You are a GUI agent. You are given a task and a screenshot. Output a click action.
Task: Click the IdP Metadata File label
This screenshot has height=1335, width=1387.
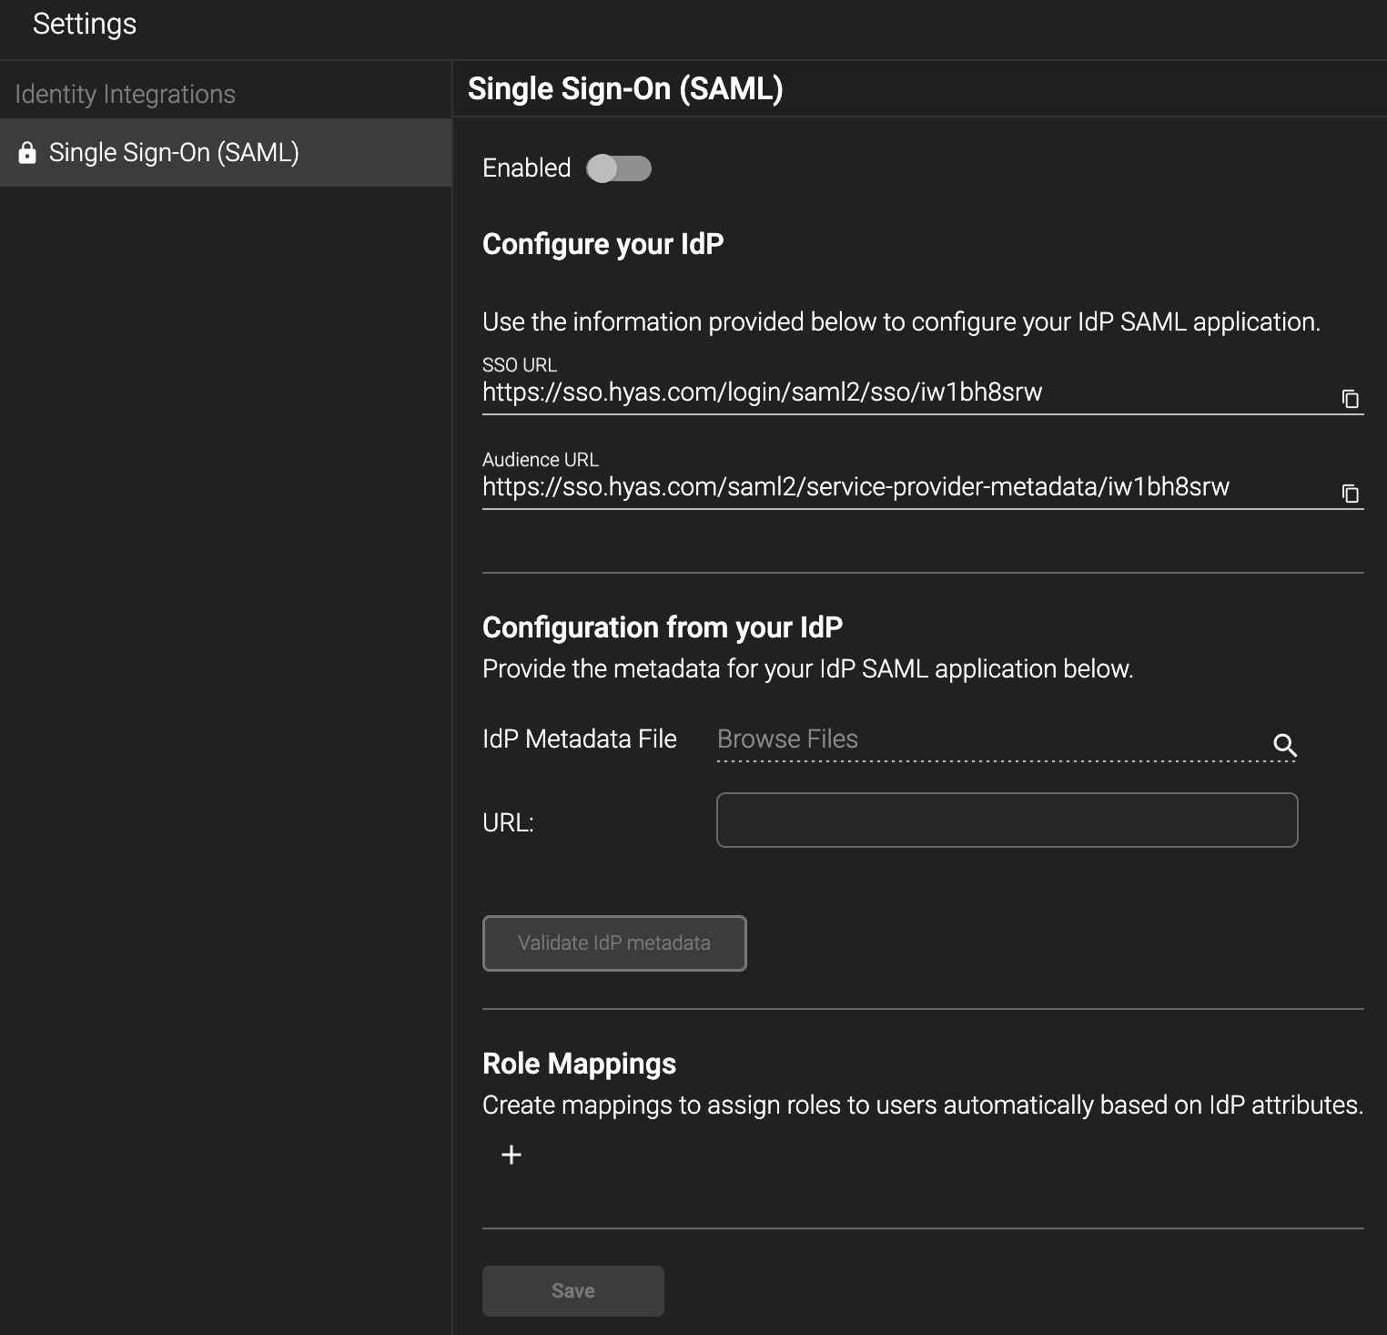click(579, 739)
